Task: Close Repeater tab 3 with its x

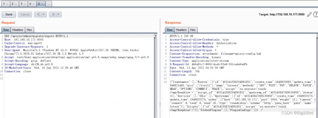Action: pos(25,4)
